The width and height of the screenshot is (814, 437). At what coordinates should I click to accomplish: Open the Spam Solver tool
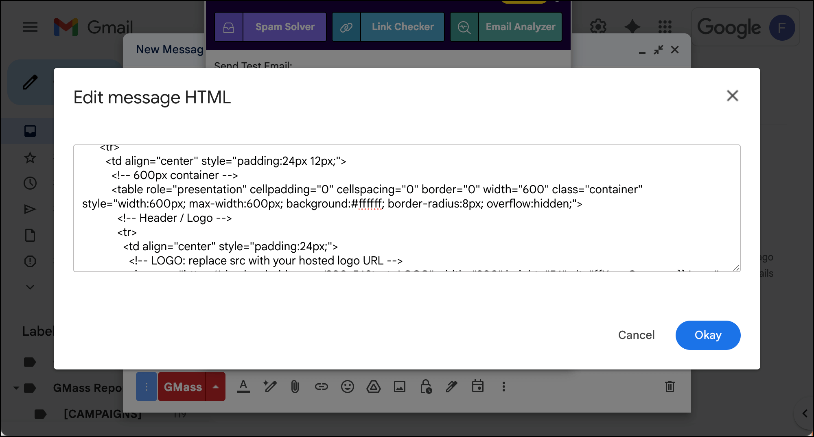coord(284,27)
